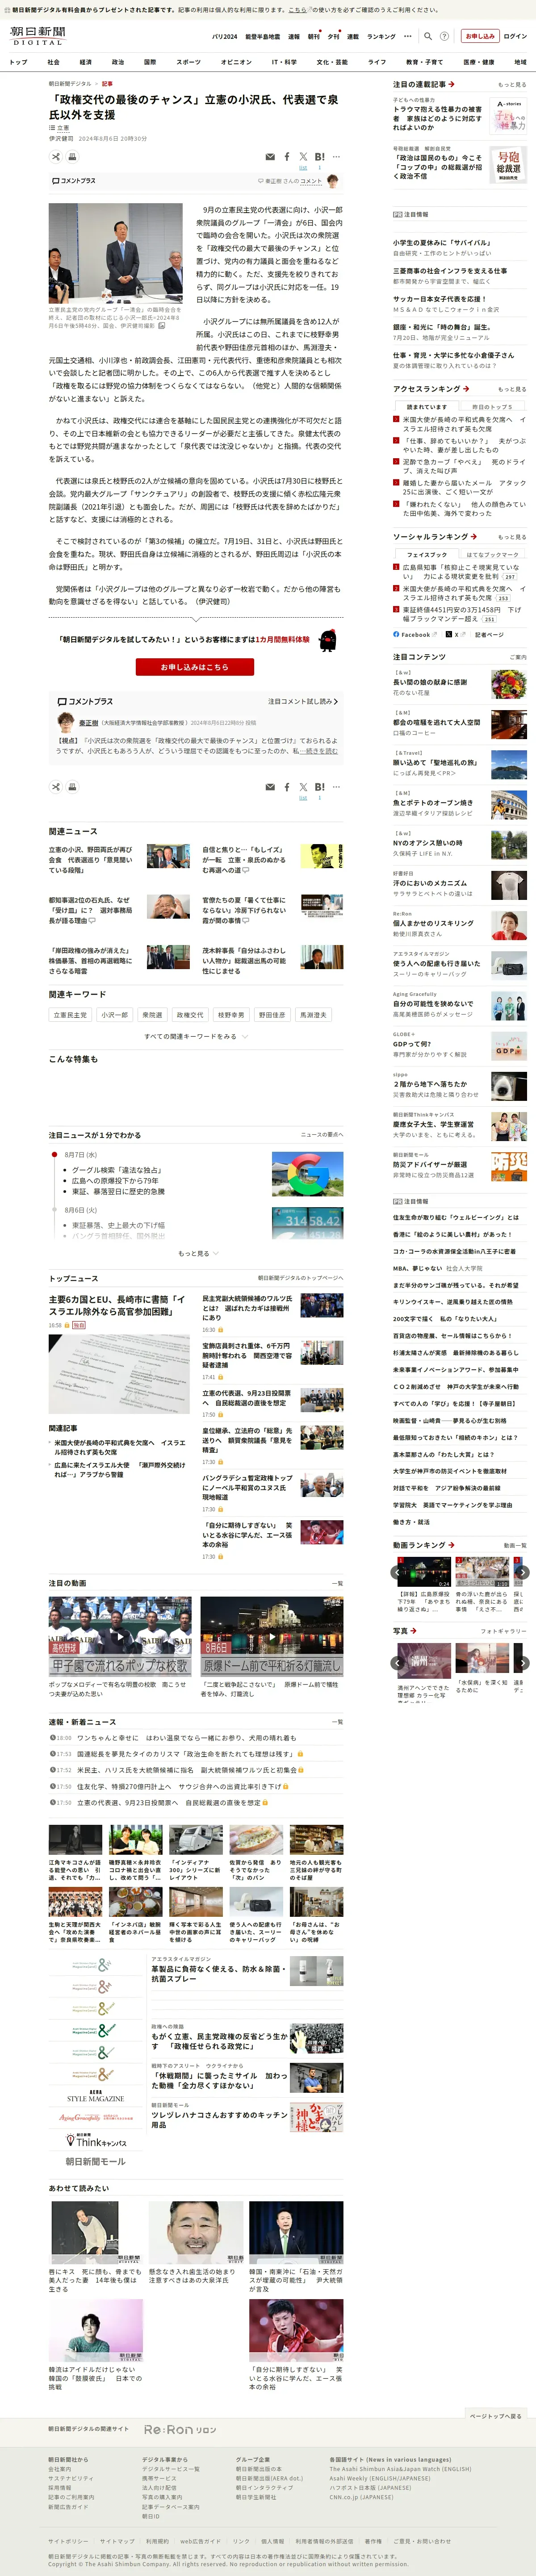Click Hatena B! bookmark icon under the headline
This screenshot has height=2576, width=536.
click(x=319, y=157)
